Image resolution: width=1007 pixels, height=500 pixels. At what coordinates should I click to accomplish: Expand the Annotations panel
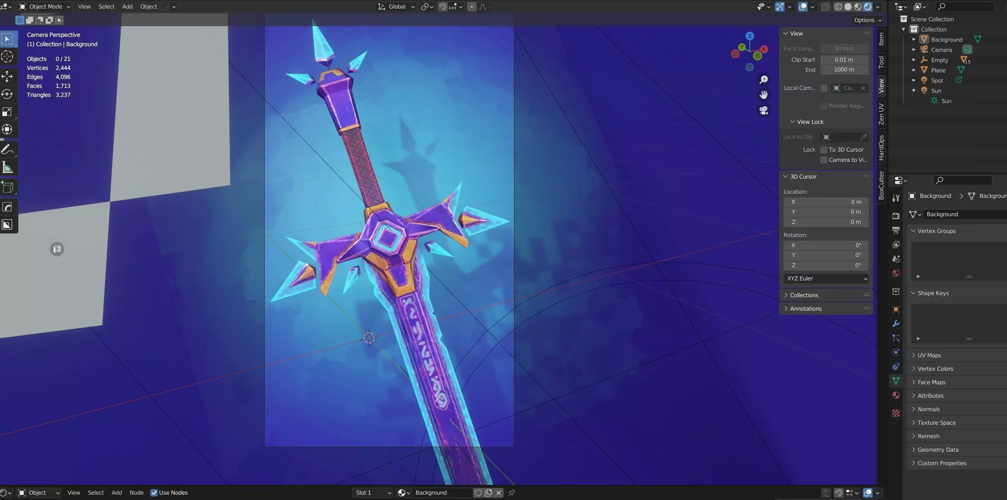[826, 309]
